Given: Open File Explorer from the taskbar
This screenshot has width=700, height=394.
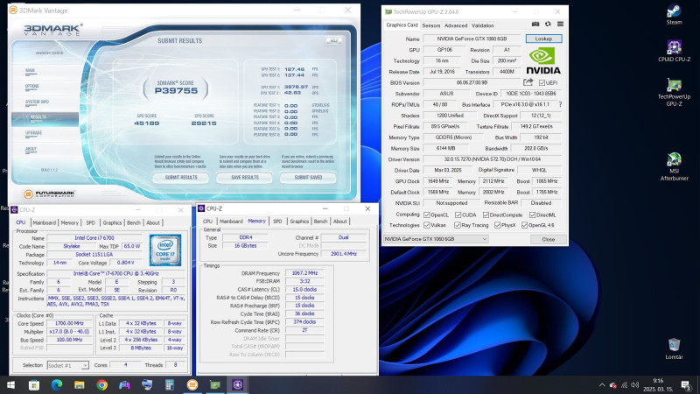Looking at the screenshot, I should coord(80,384).
